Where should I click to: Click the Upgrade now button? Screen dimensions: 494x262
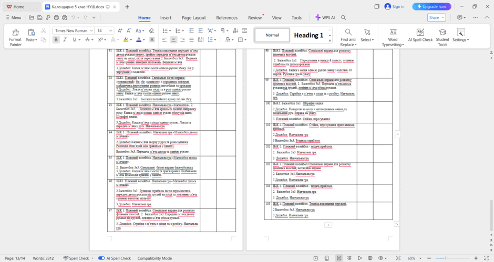point(431,7)
